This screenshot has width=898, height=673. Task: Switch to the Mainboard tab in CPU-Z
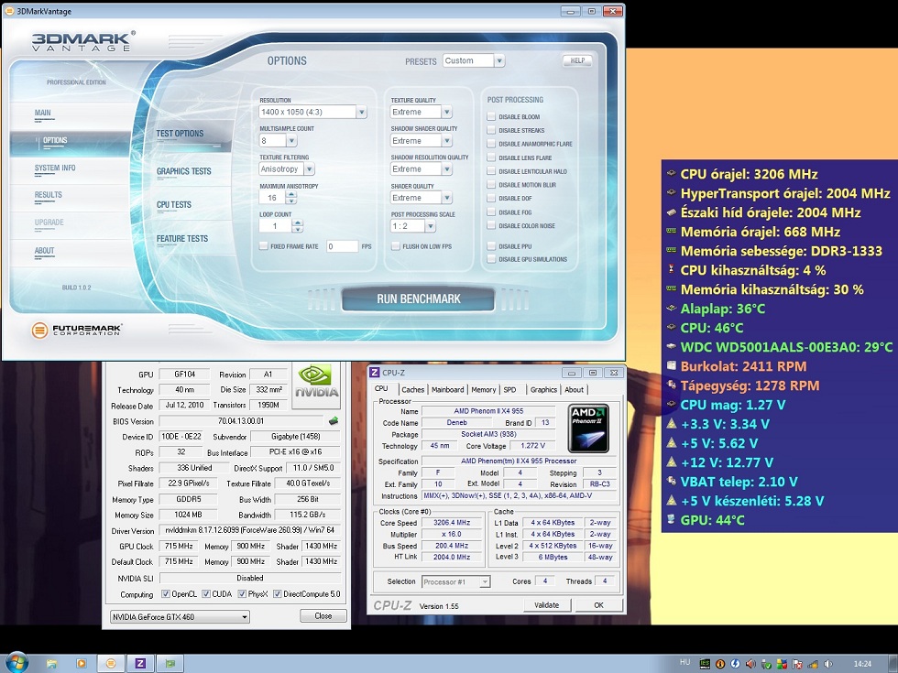point(447,390)
